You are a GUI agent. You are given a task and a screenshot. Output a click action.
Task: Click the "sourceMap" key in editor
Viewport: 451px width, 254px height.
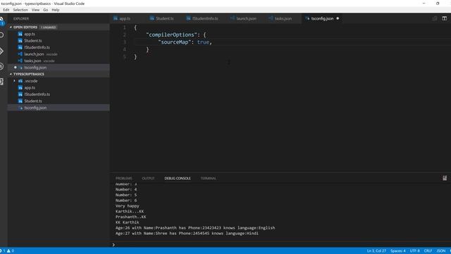175,42
